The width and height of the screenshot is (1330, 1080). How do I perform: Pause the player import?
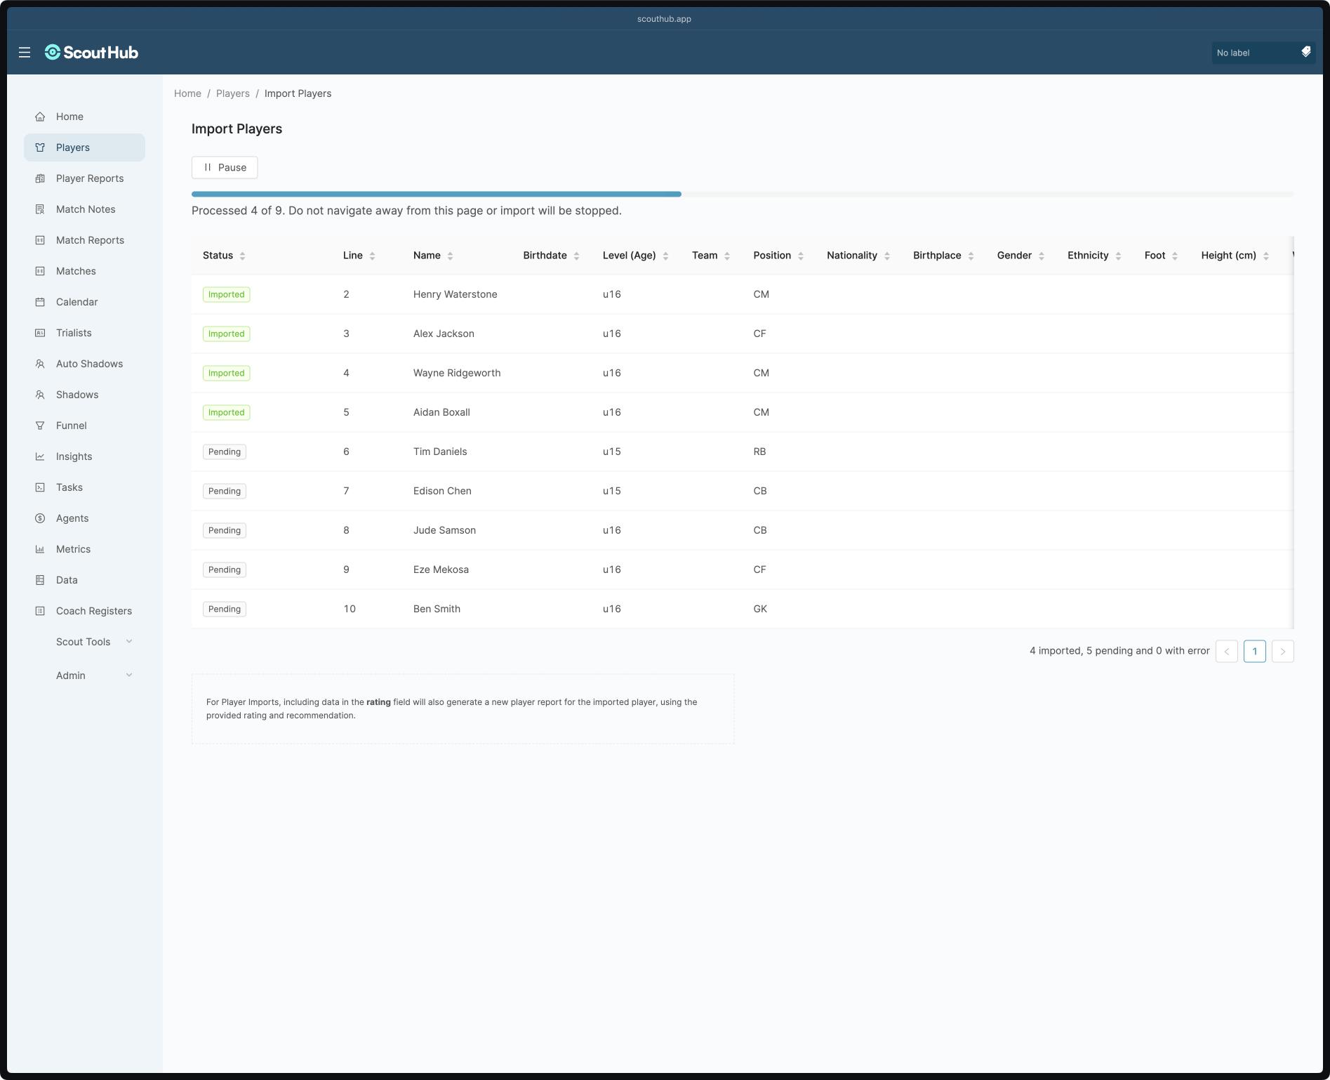[225, 167]
